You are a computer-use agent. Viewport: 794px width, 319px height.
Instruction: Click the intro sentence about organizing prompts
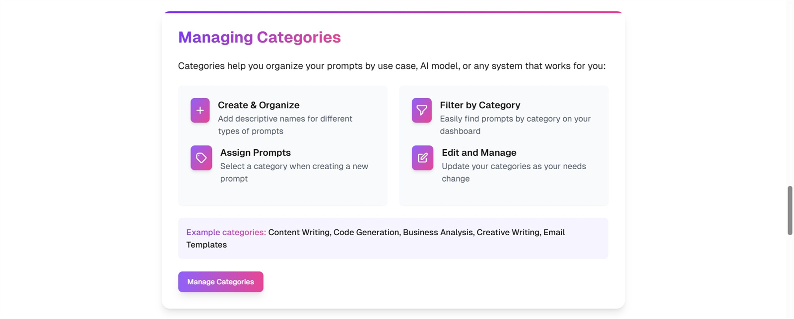pyautogui.click(x=392, y=66)
